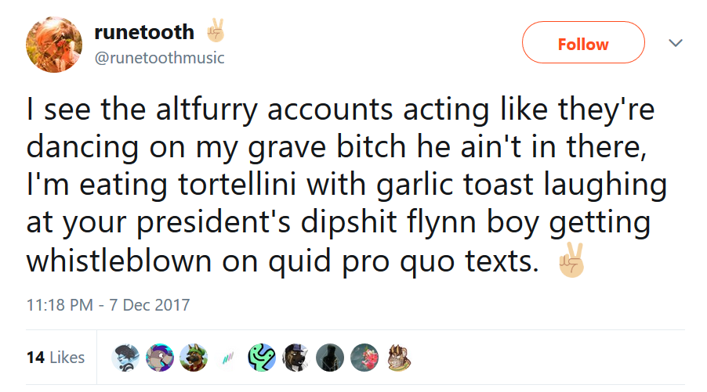
Task: Click the victory hand emoji ending the tweet
Action: (x=571, y=260)
